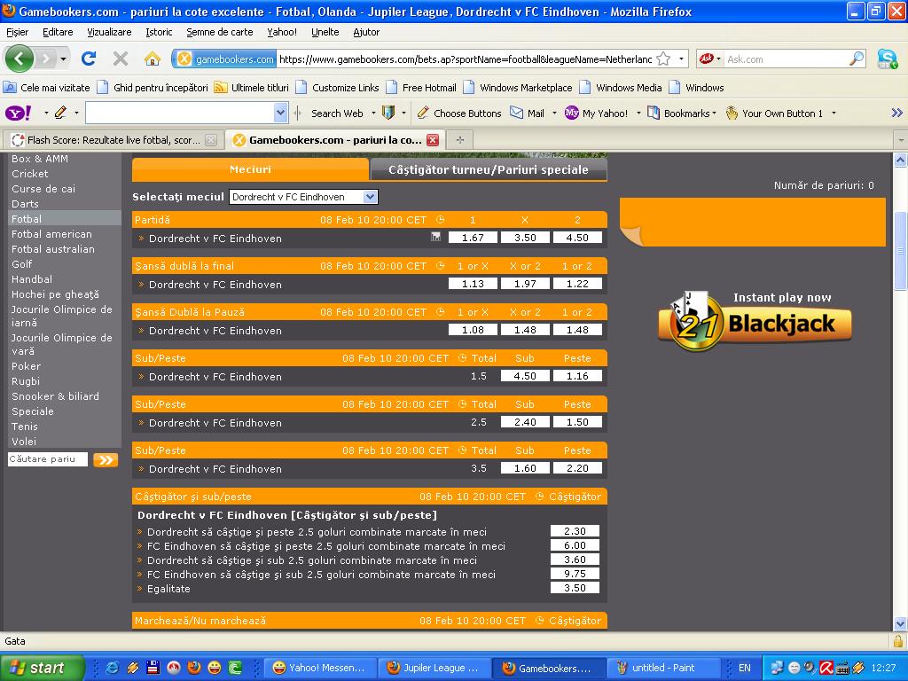Click the Yahoo toolbar pencil icon
The image size is (908, 681).
pos(60,113)
